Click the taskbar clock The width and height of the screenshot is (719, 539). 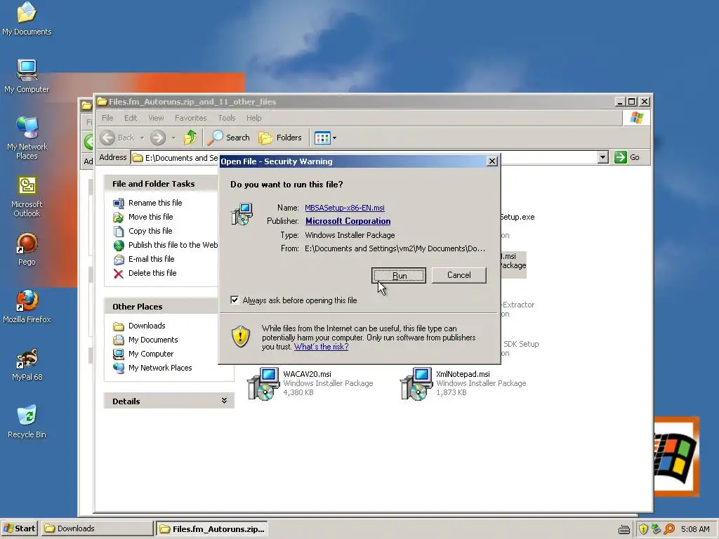[695, 529]
